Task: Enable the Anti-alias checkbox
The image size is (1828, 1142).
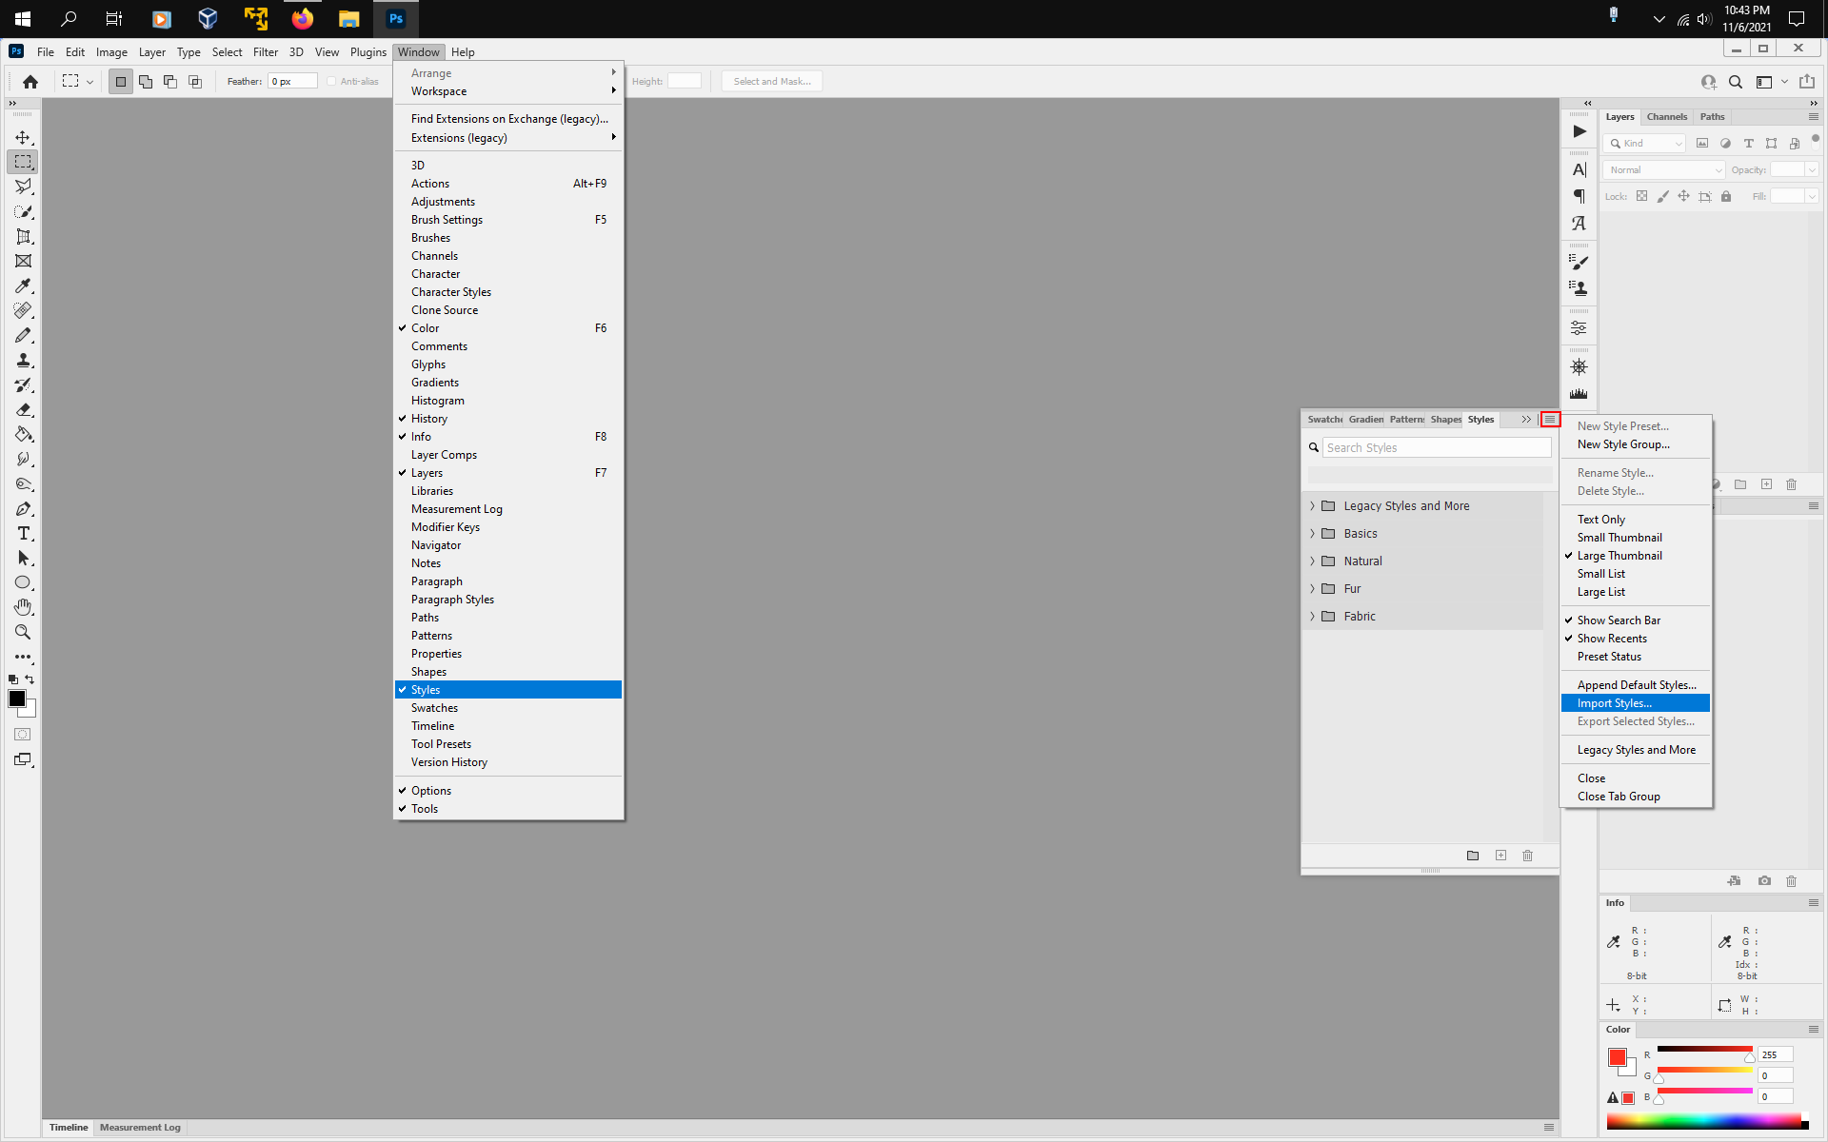Action: tap(330, 81)
